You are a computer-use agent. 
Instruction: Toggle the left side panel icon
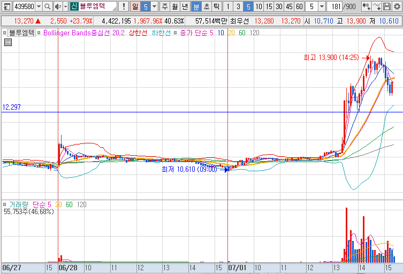[x=6, y=6]
